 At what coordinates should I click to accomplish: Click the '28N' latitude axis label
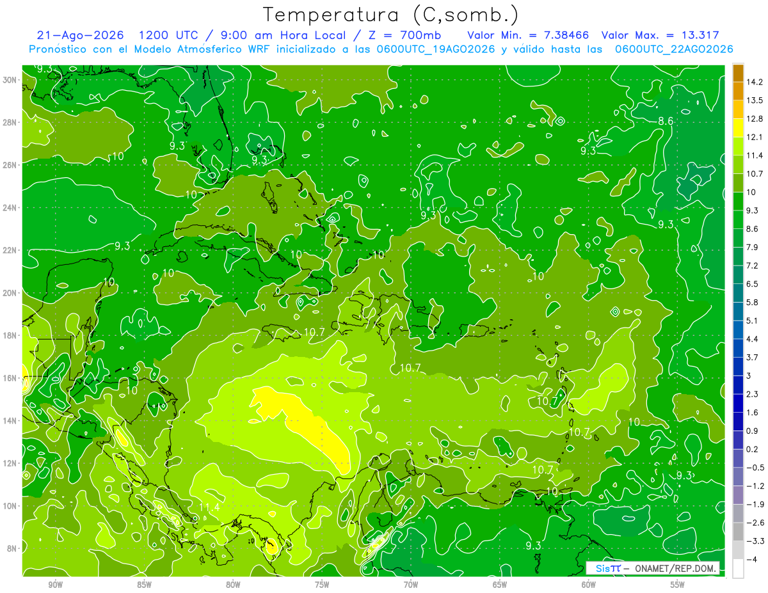click(x=11, y=122)
